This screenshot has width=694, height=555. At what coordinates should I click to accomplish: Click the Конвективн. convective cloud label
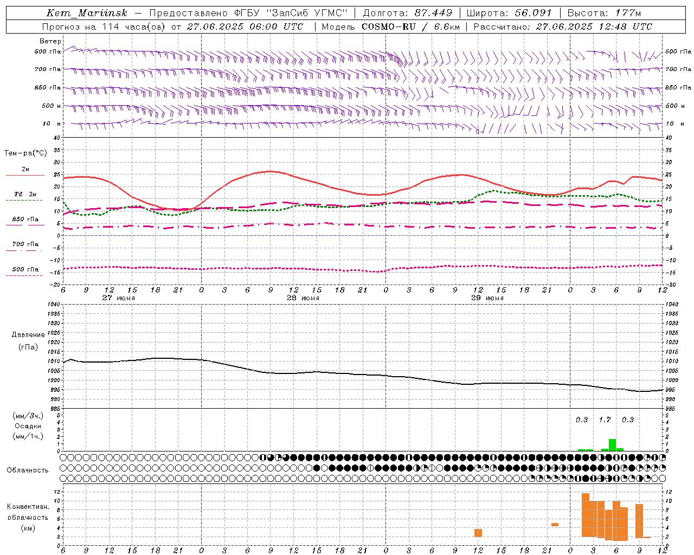point(28,507)
